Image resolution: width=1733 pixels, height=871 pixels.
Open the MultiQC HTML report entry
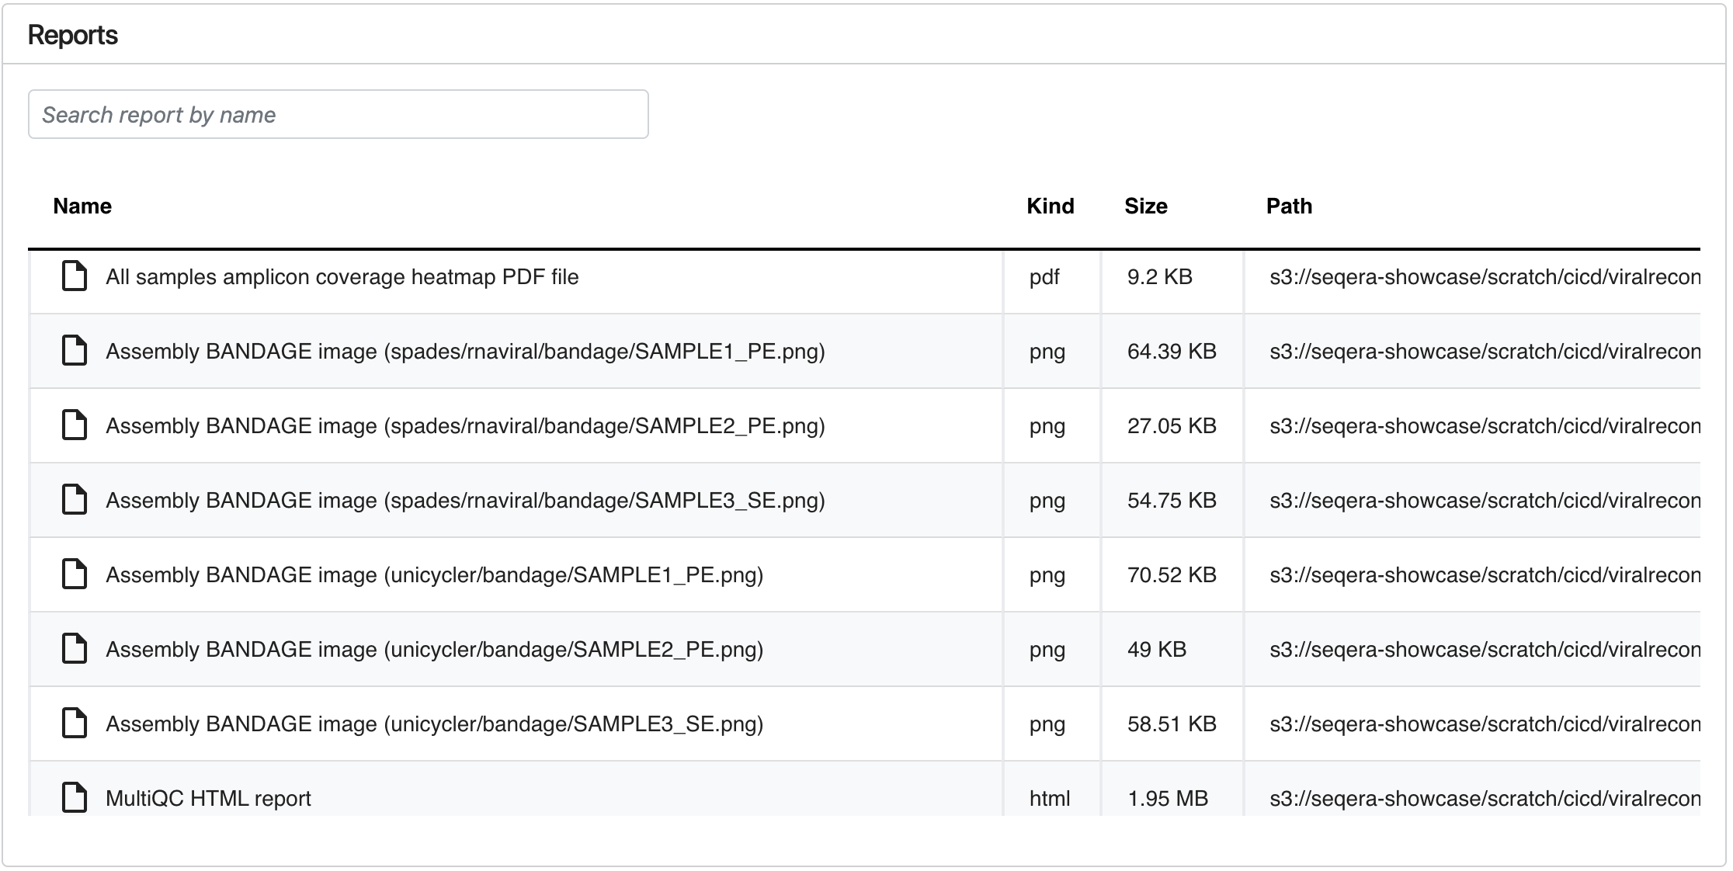[208, 799]
